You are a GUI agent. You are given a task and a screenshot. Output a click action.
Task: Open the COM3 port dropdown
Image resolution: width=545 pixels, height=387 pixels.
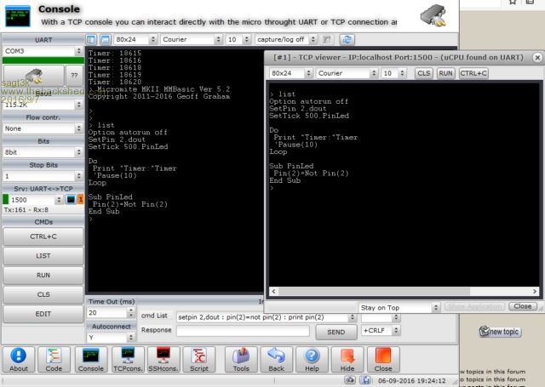point(42,51)
